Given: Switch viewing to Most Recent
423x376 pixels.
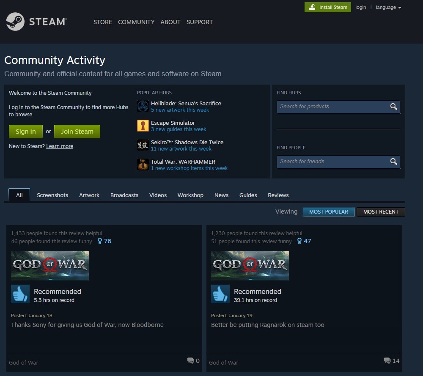Looking at the screenshot, I should click(381, 212).
